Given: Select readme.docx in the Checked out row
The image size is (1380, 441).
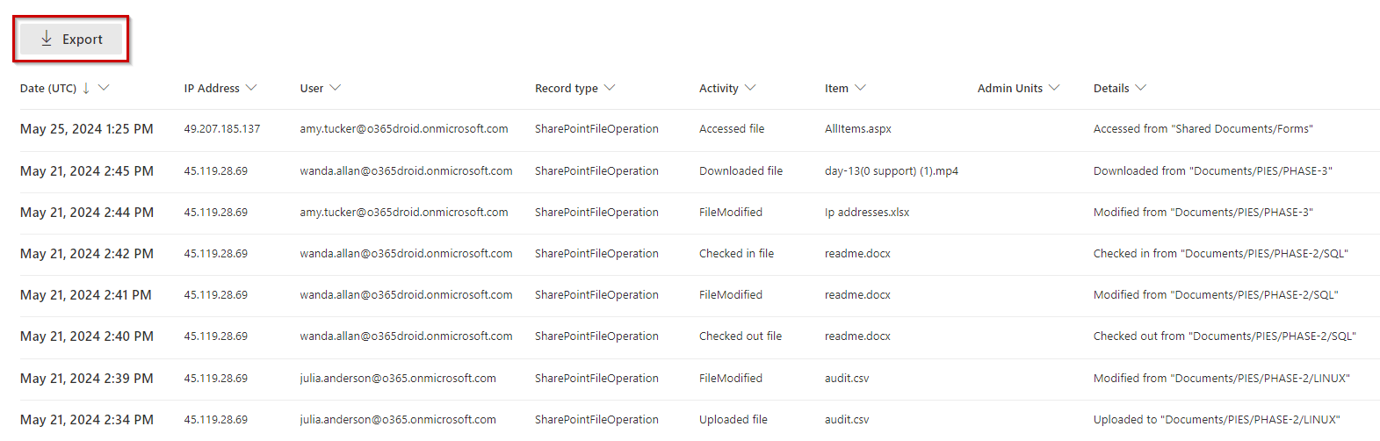Looking at the screenshot, I should [x=857, y=336].
